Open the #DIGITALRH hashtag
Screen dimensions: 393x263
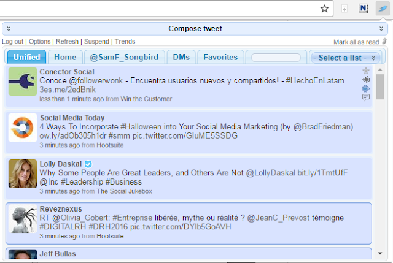pos(63,227)
